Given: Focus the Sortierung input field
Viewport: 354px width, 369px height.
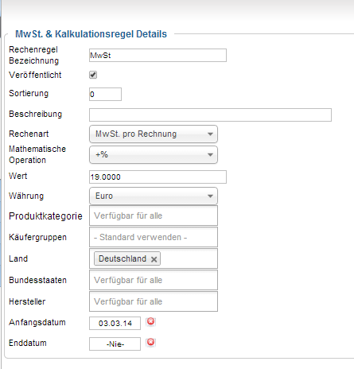Looking at the screenshot, I should (x=105, y=94).
